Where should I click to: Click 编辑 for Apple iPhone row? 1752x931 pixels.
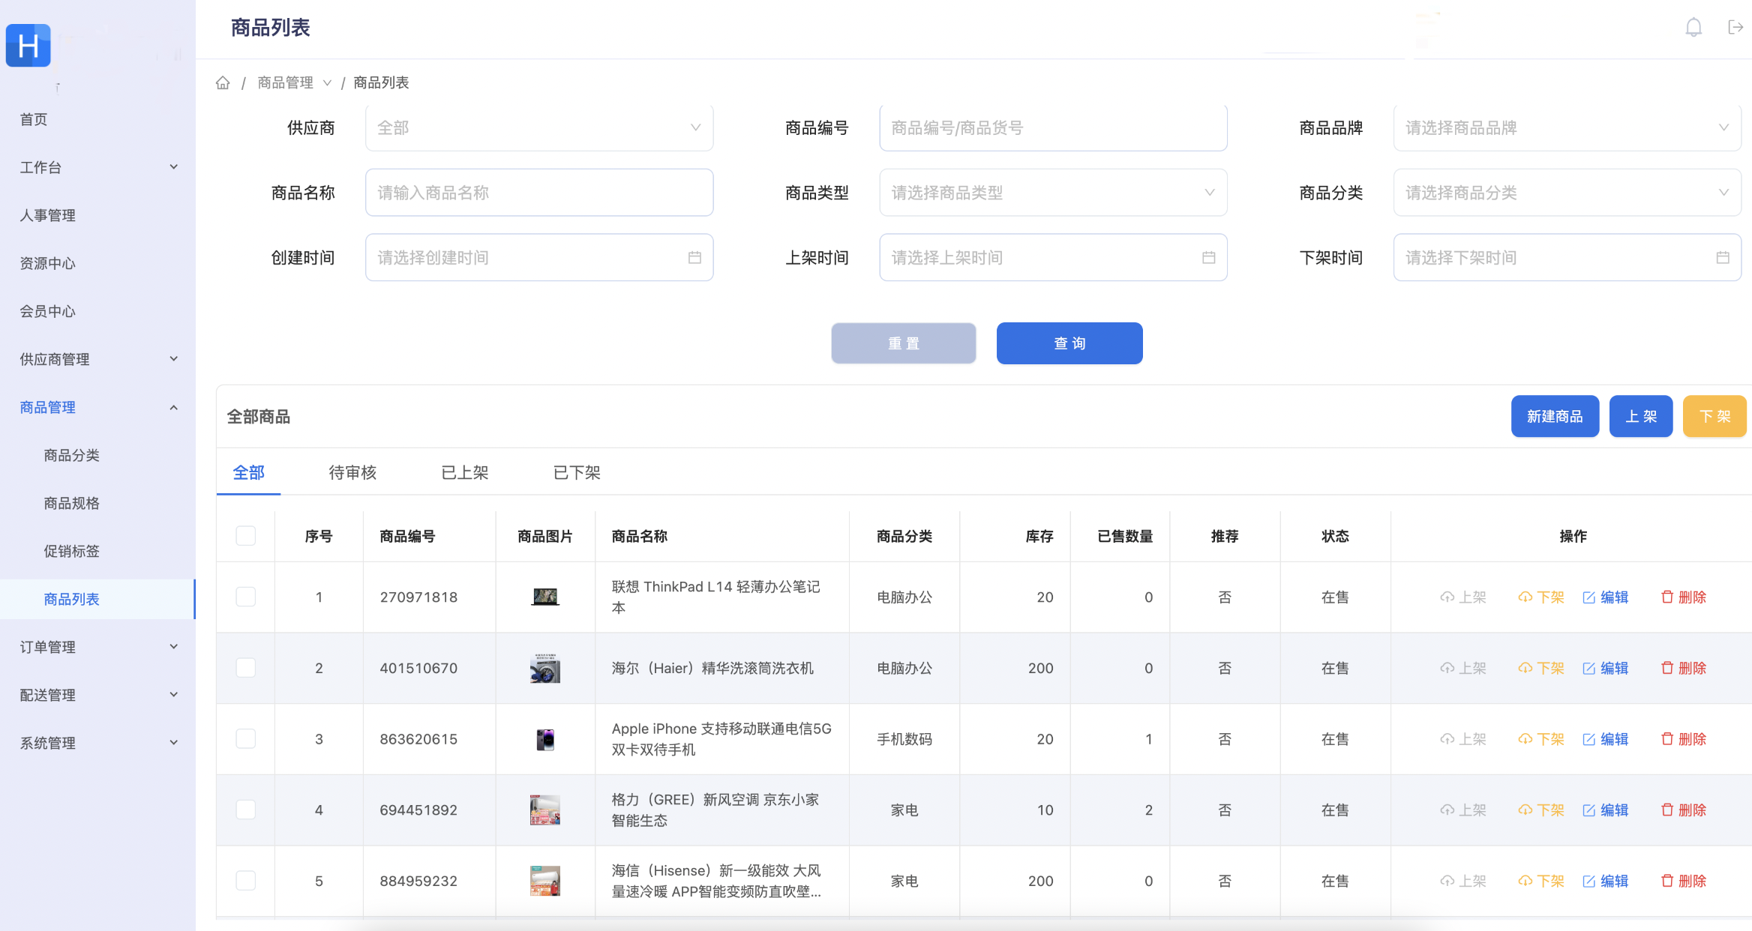tap(1606, 739)
